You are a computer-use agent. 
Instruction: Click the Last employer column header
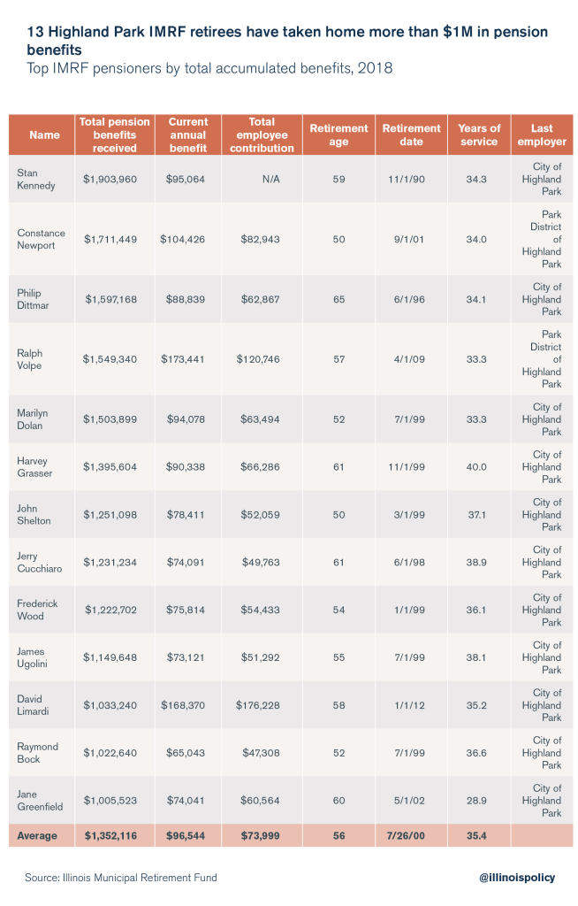pyautogui.click(x=542, y=135)
